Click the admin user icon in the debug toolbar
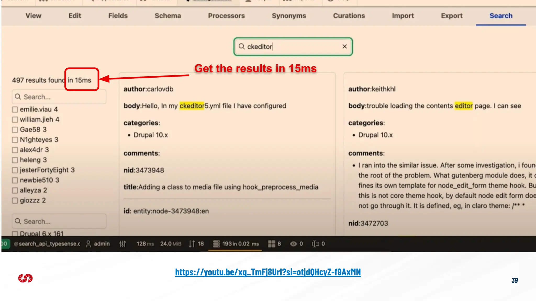The image size is (536, 301). click(x=88, y=244)
